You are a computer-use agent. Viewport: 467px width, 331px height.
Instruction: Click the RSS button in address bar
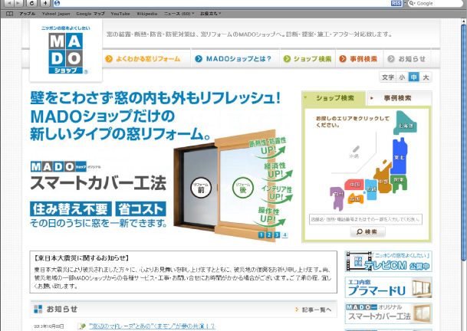click(x=396, y=4)
